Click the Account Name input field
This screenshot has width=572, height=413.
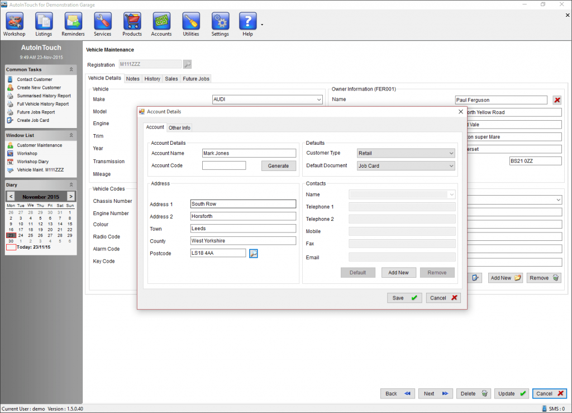pyautogui.click(x=249, y=153)
